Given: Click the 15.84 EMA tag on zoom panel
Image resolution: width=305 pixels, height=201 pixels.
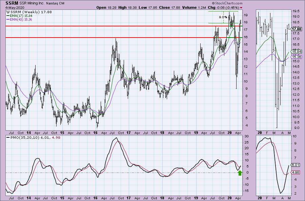Looking at the screenshot, I should pos(297,51).
